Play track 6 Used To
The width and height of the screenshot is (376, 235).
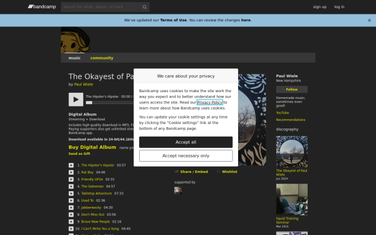(x=71, y=201)
